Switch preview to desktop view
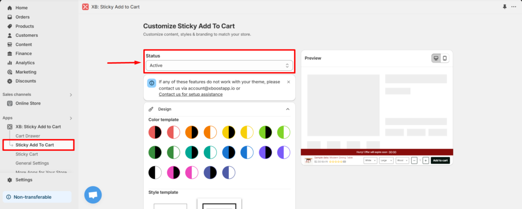The height and width of the screenshot is (209, 522). (436, 58)
